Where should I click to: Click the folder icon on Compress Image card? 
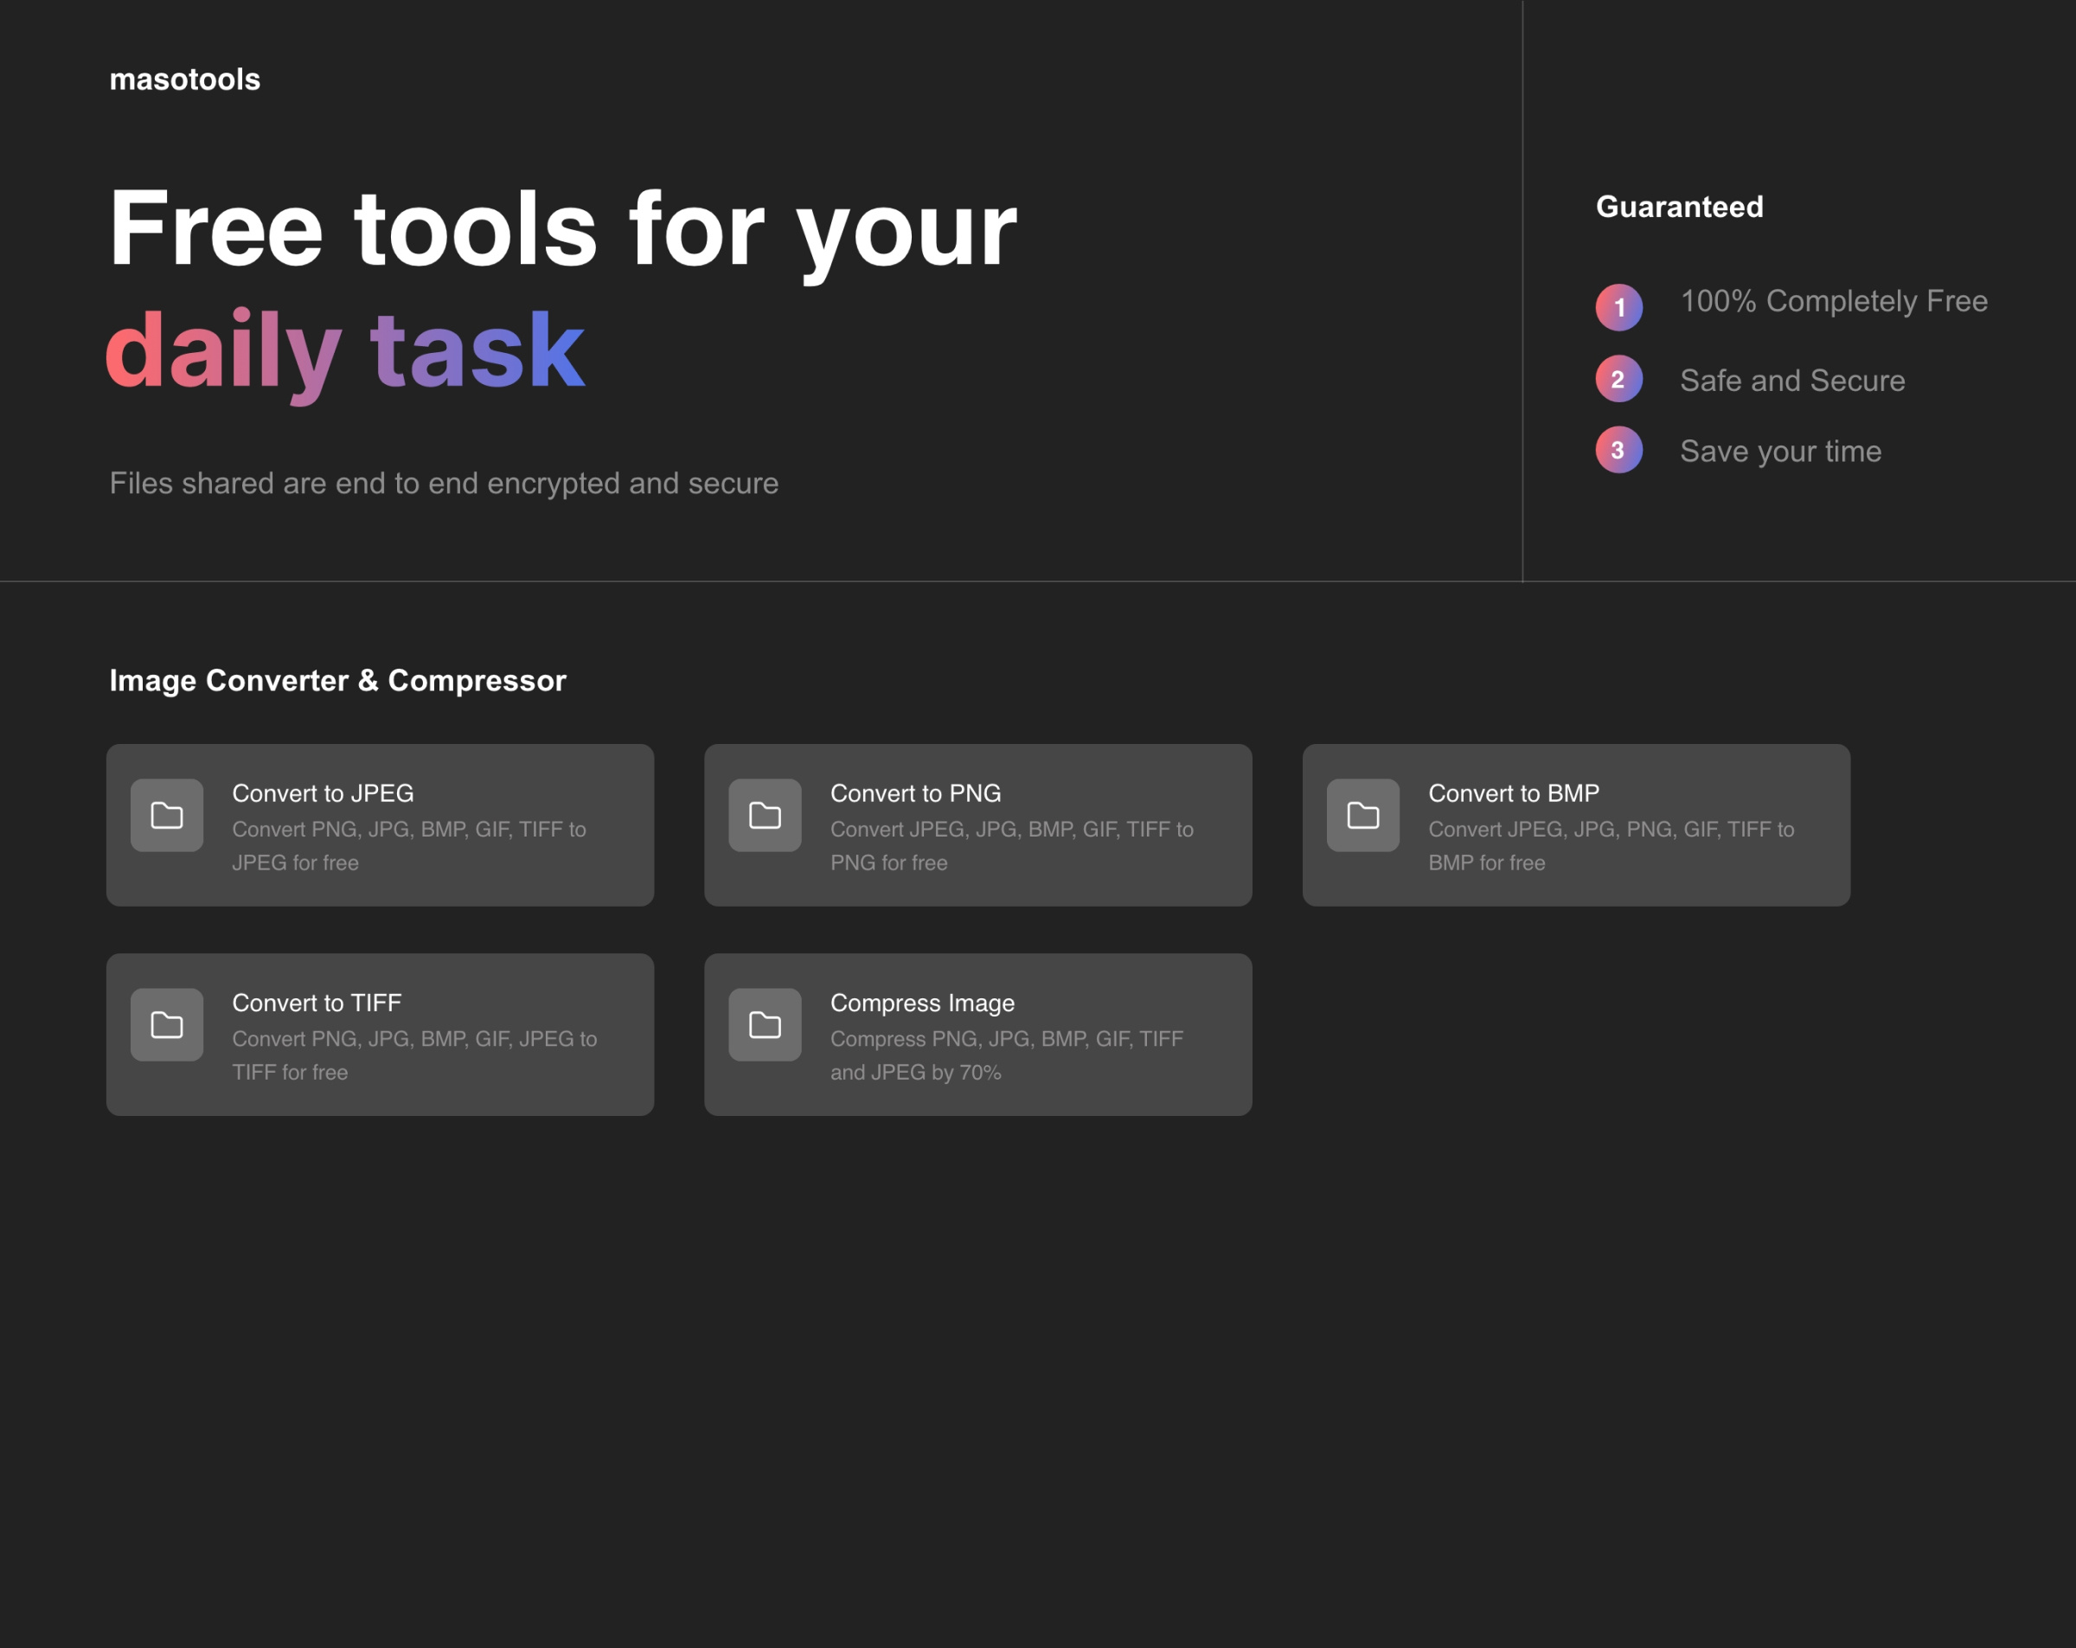coord(764,1024)
